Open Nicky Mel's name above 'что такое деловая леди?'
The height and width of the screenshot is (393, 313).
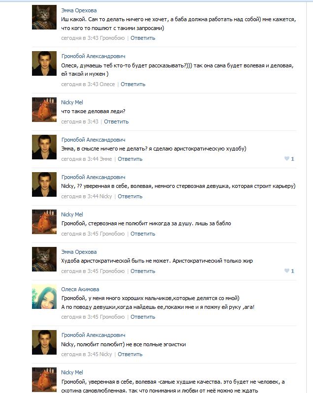[x=72, y=102]
